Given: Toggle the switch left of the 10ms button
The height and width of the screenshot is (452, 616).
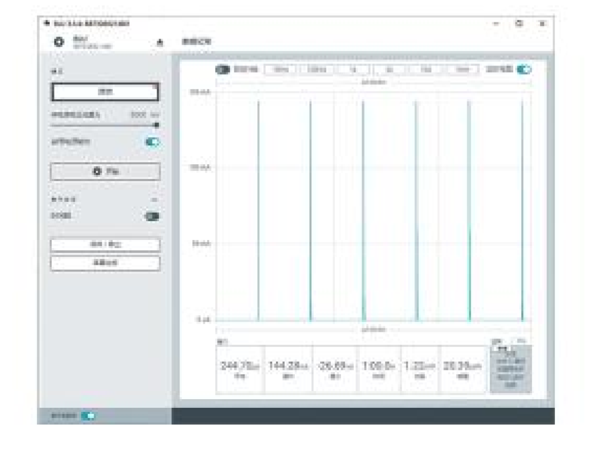Looking at the screenshot, I should [223, 70].
